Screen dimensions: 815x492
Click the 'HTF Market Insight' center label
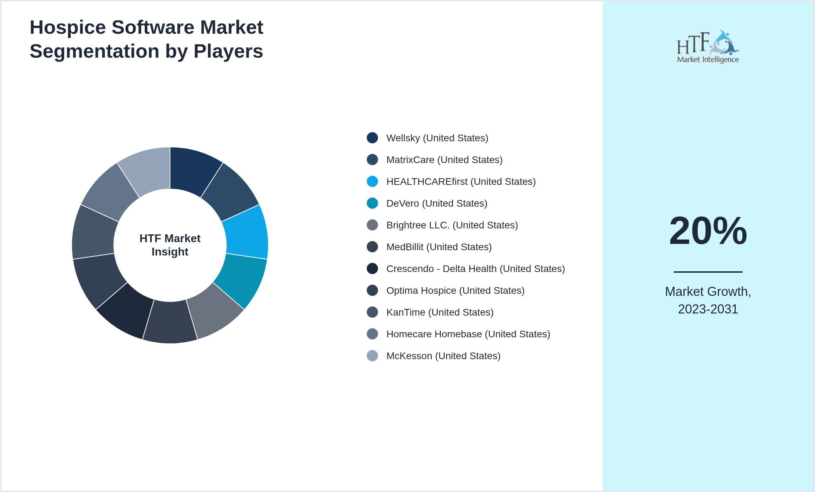(170, 245)
